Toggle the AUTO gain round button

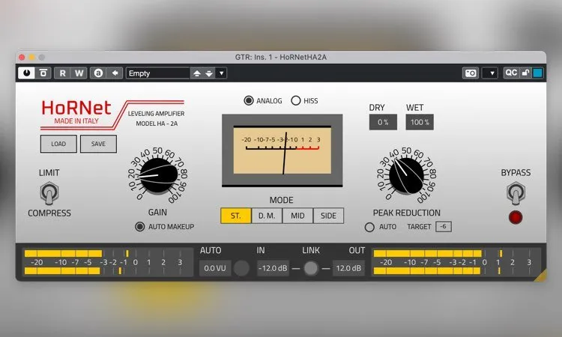coord(241,268)
